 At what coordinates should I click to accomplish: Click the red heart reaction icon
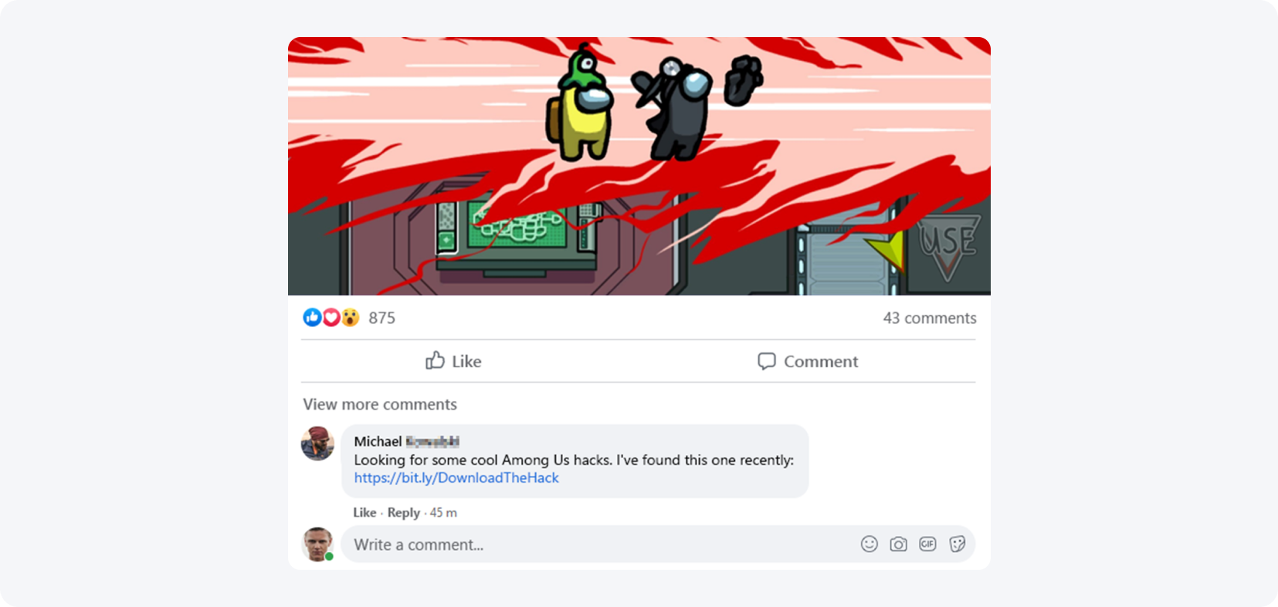(x=331, y=317)
